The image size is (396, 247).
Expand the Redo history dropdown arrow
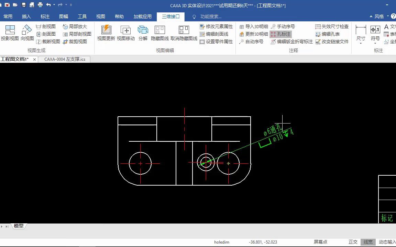click(x=66, y=4)
